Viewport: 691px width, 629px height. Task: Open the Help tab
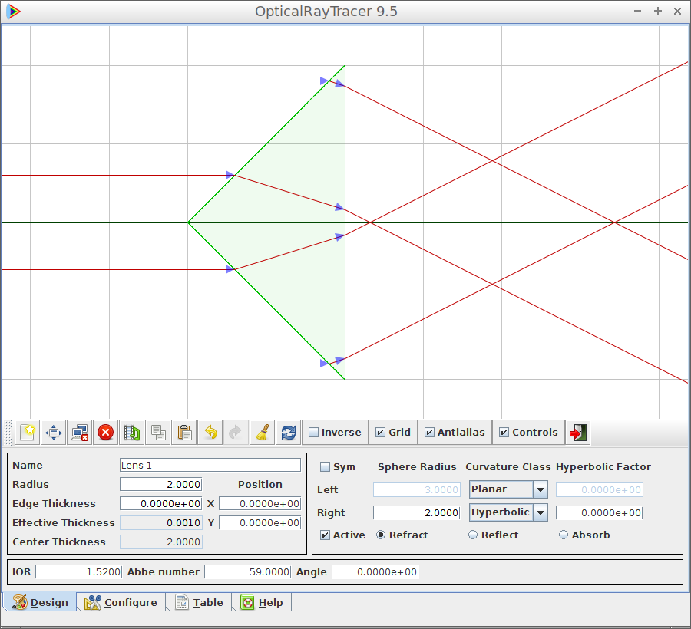tap(262, 603)
